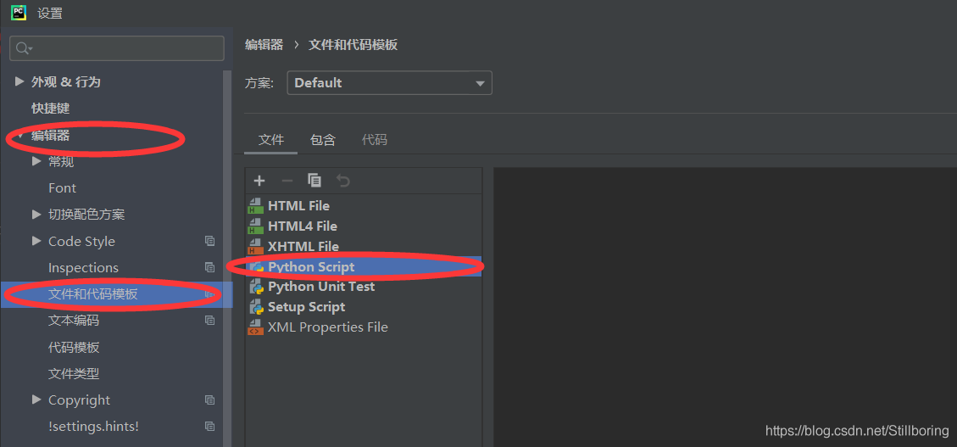Image resolution: width=957 pixels, height=447 pixels.
Task: Click the settings search field
Action: (x=117, y=48)
